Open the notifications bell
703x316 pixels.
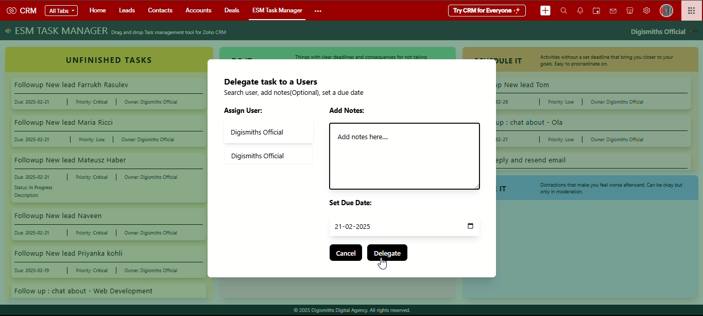pos(580,10)
